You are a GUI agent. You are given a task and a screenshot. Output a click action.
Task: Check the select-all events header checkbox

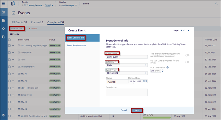pos(10,40)
